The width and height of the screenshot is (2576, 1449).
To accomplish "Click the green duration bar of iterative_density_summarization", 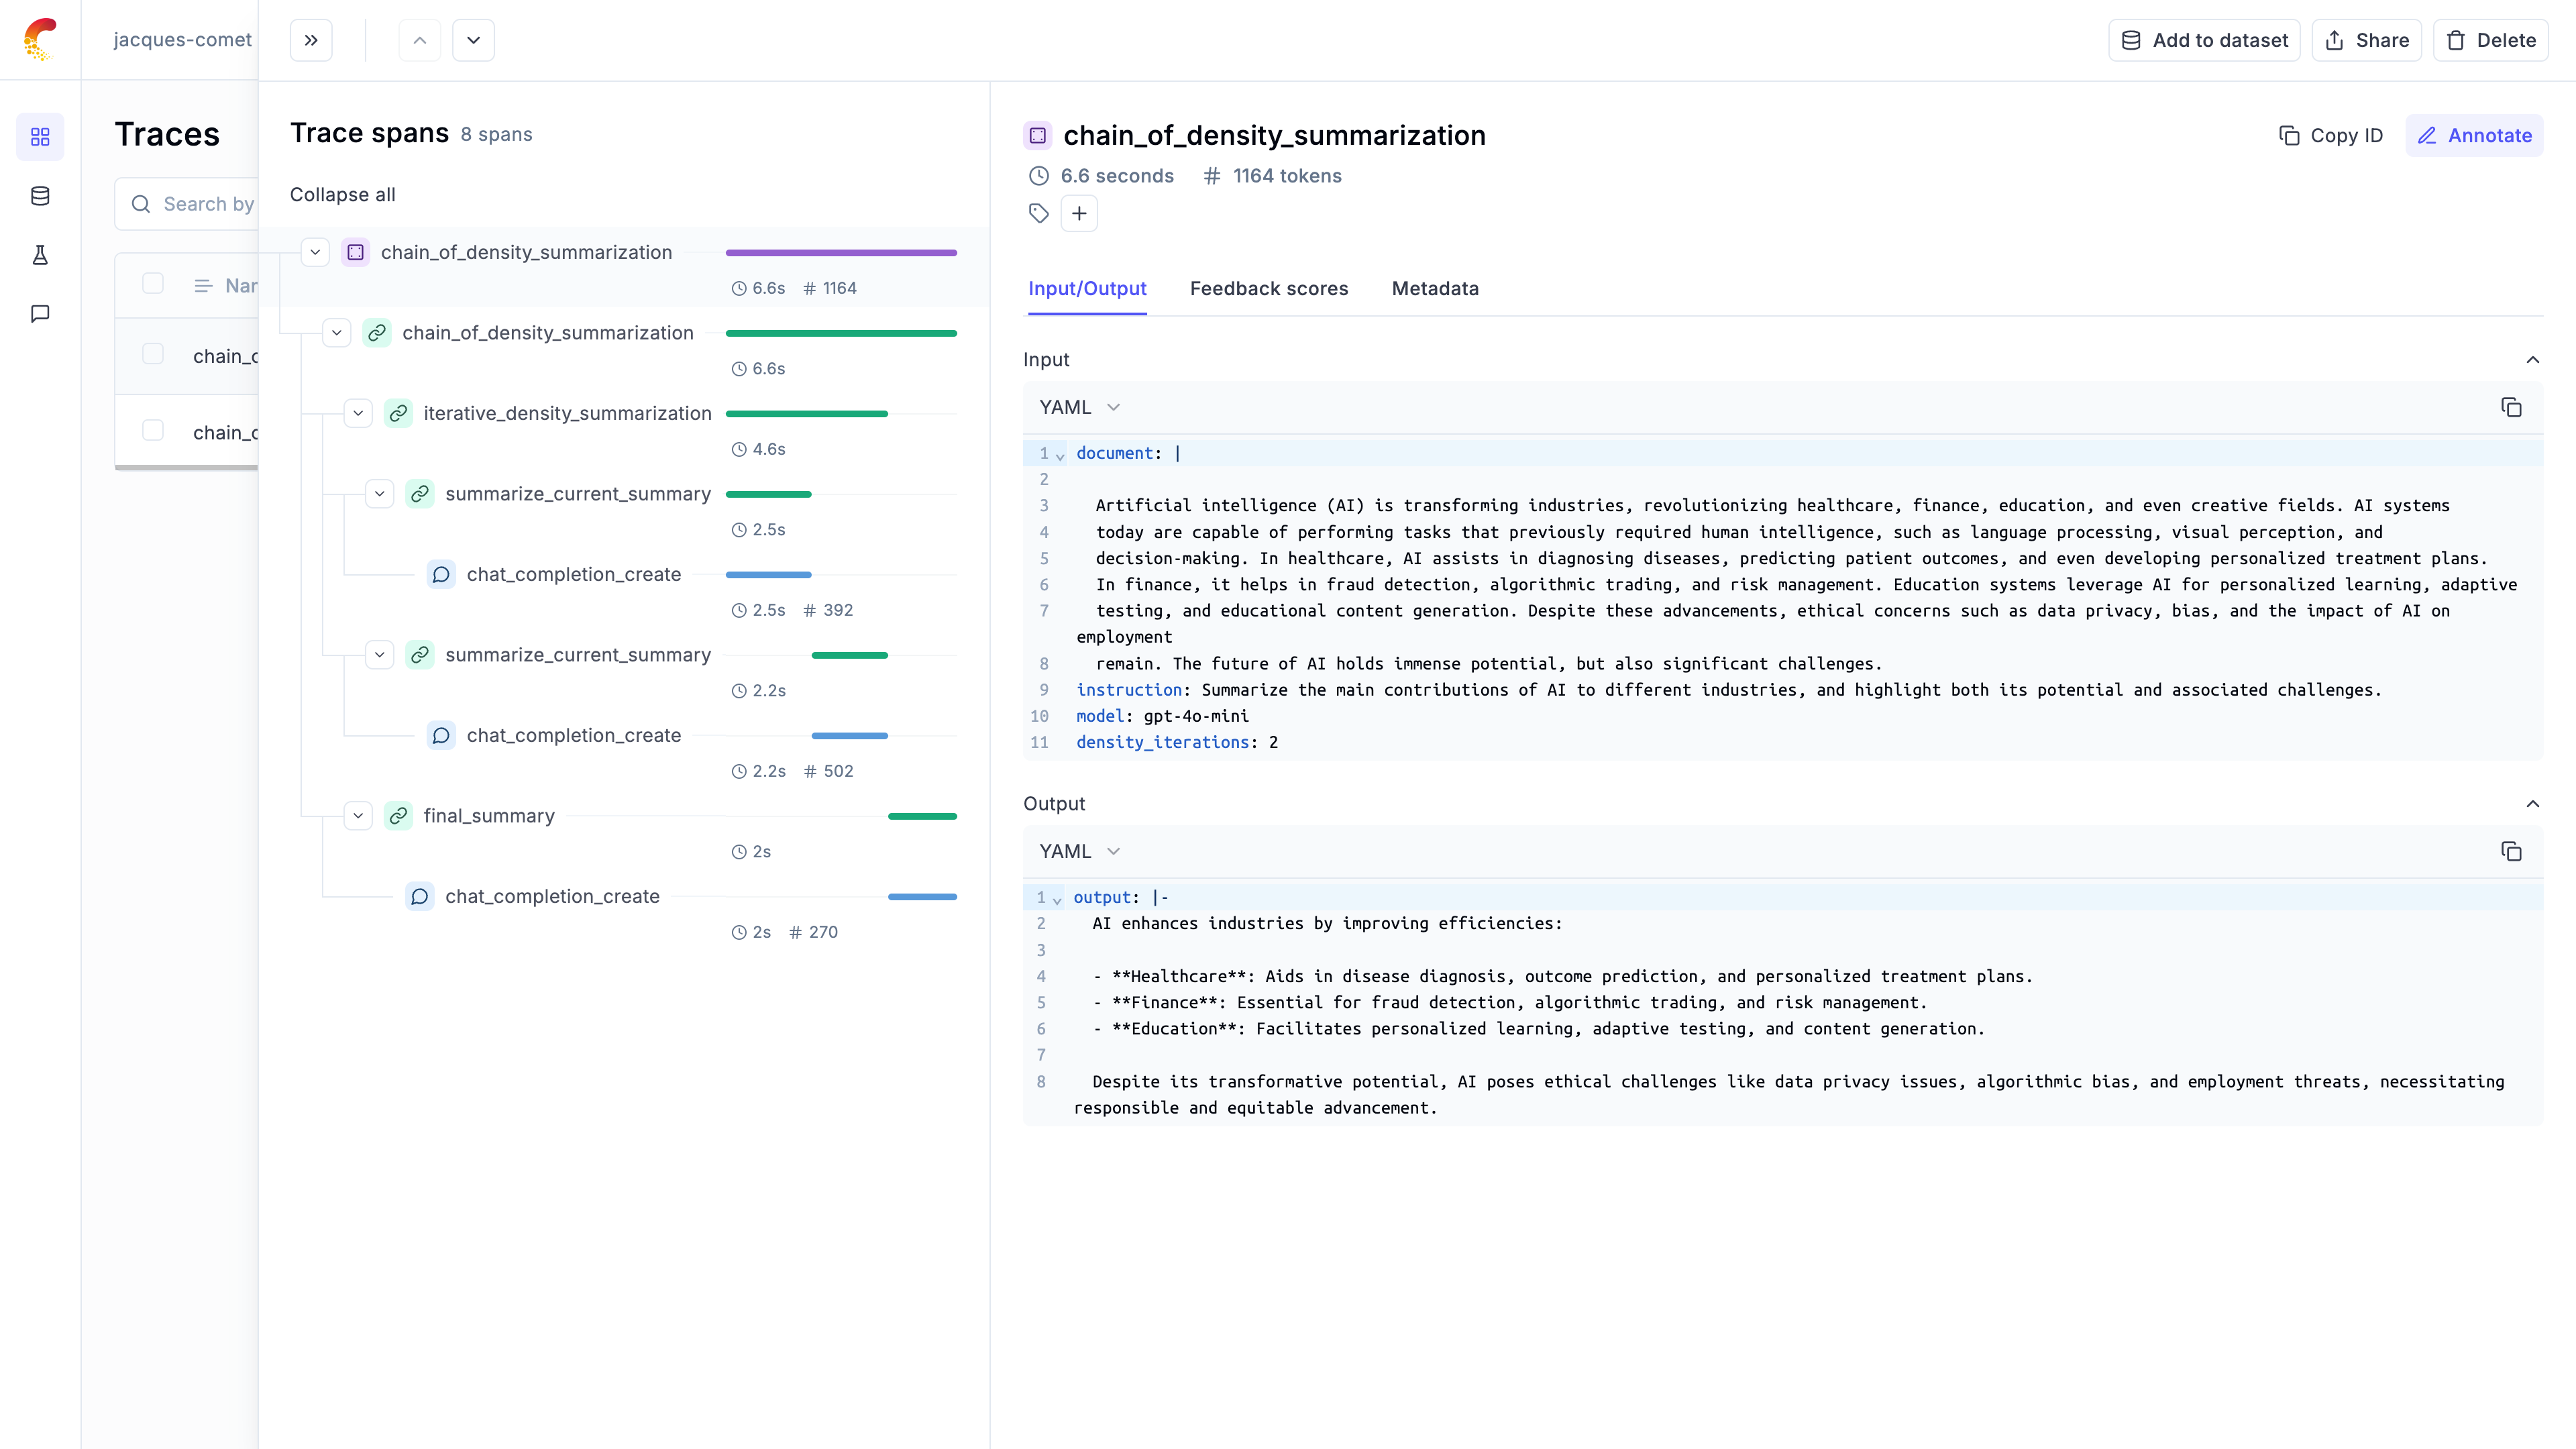I will (806, 414).
